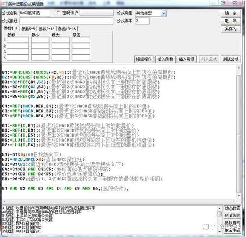
Task: Open 公式类型 dropdown arrow
Action: tap(164, 13)
